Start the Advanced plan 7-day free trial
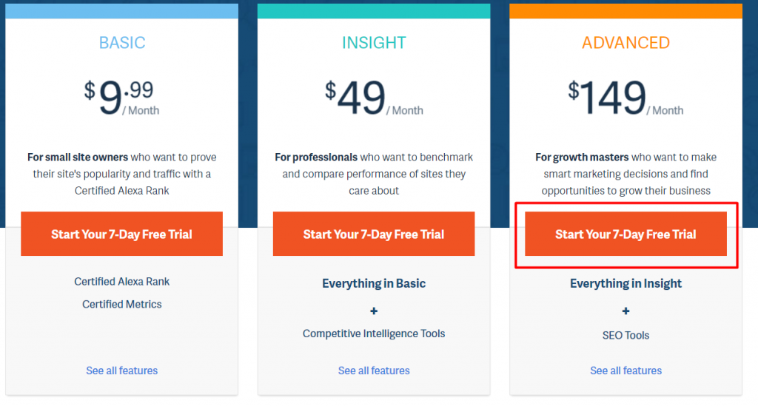This screenshot has height=406, width=758. (x=625, y=234)
